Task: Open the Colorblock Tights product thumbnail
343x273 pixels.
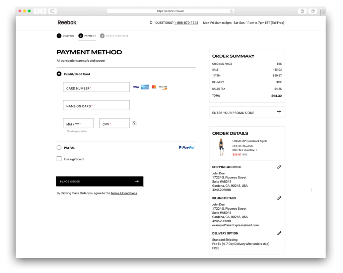Action: 221,147
